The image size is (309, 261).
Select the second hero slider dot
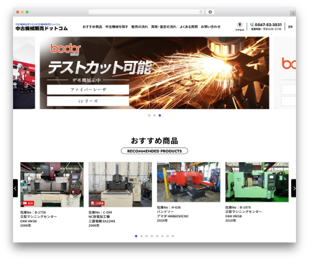(154, 115)
